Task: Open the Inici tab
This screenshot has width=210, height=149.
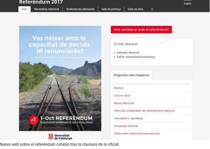Action: coord(24,9)
